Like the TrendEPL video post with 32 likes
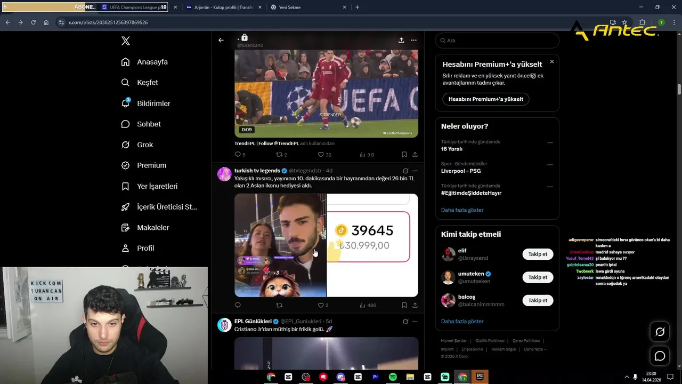The height and width of the screenshot is (384, 682). 321,155
